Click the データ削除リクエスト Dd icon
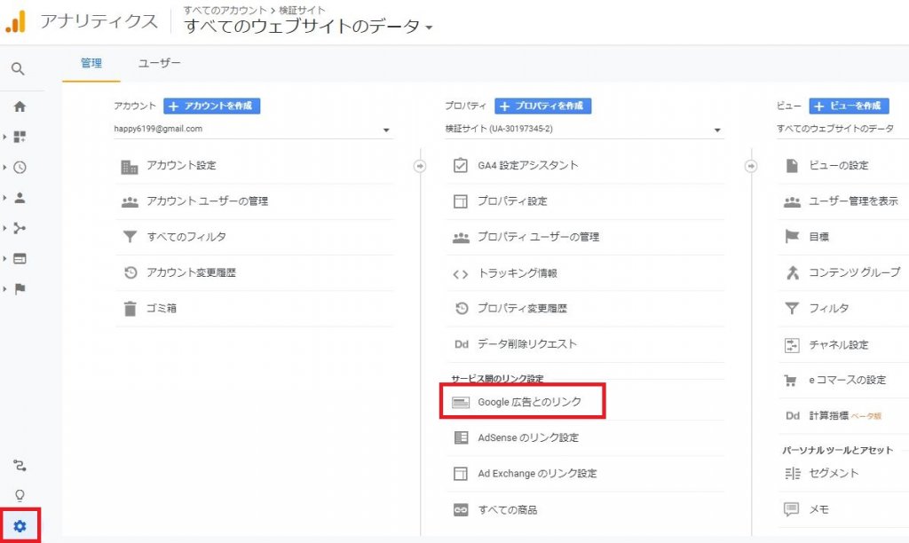Image resolution: width=909 pixels, height=543 pixels. point(461,344)
